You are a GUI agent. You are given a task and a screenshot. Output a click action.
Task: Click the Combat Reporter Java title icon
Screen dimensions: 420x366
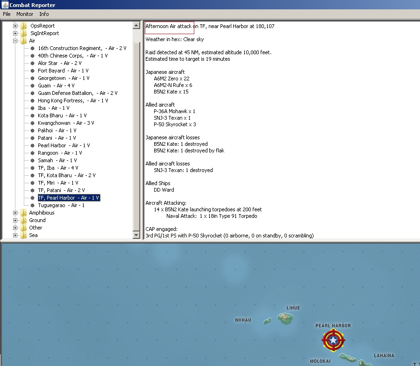(x=5, y=5)
